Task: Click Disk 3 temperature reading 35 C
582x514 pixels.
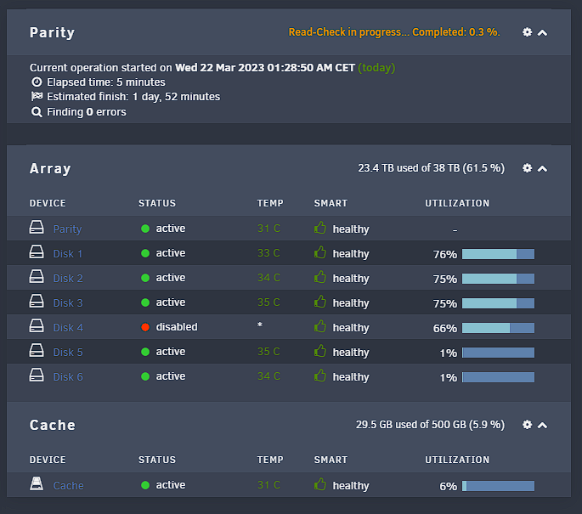Action: click(x=268, y=302)
